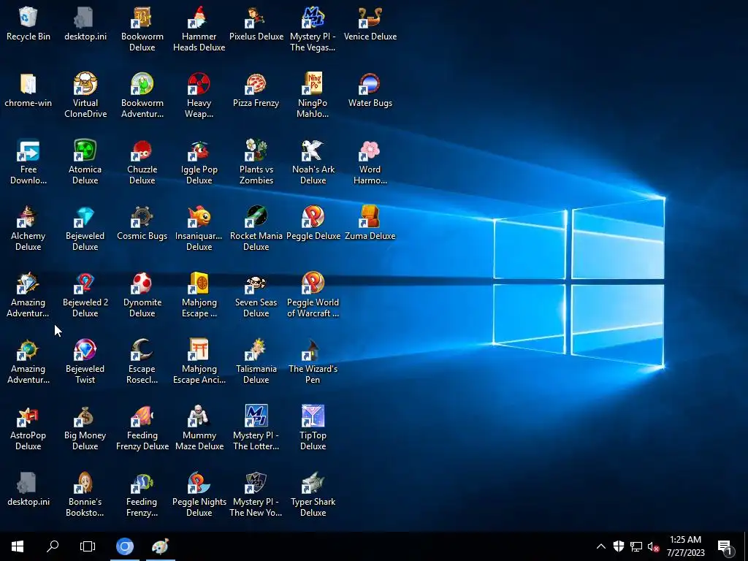The width and height of the screenshot is (748, 561).
Task: Open taskbar Search
Action: click(x=53, y=546)
